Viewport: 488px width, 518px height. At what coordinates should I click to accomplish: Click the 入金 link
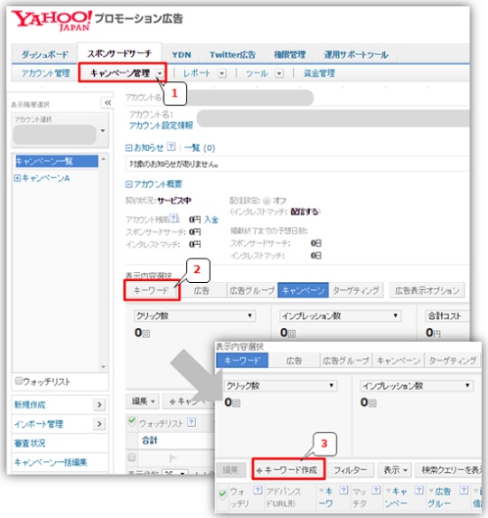click(x=211, y=220)
